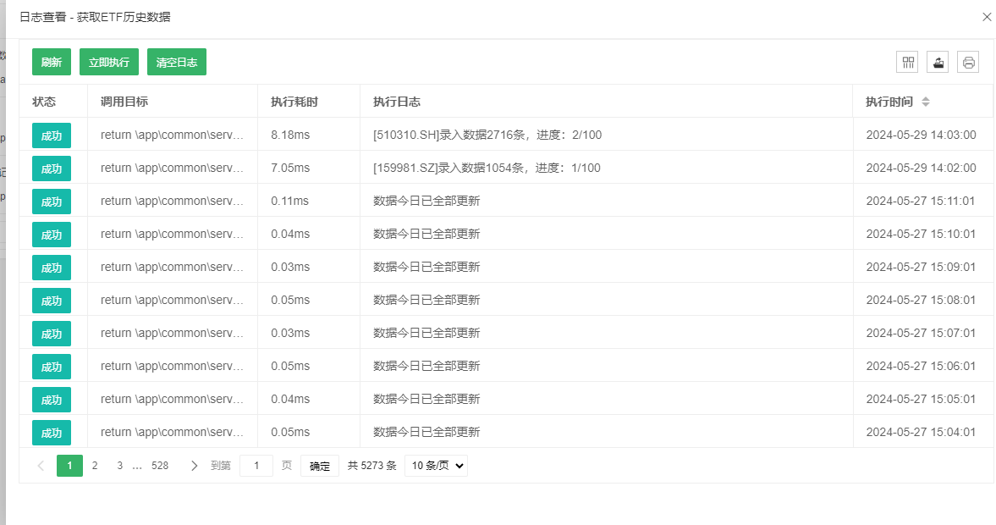Focus the page number input field
996x525 pixels.
pyautogui.click(x=256, y=466)
